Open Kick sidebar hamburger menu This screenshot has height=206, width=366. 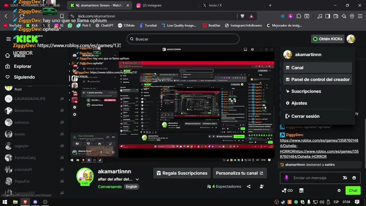[x=9, y=39]
